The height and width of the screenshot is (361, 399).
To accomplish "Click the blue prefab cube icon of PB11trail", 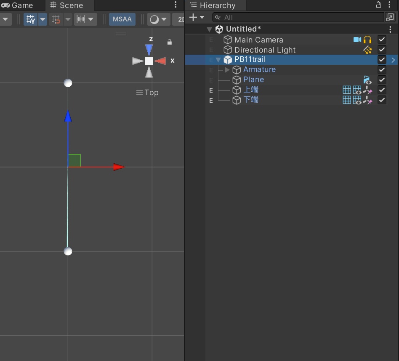I will pos(227,59).
